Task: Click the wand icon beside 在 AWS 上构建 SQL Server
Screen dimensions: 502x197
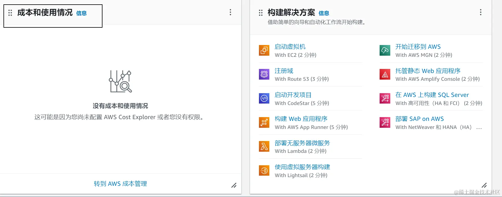Action: (x=385, y=99)
